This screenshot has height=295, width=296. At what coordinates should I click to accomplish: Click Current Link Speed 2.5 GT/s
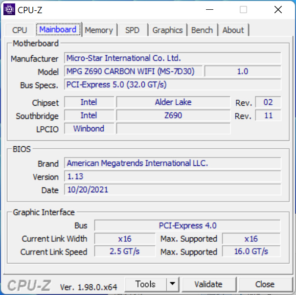125,251
